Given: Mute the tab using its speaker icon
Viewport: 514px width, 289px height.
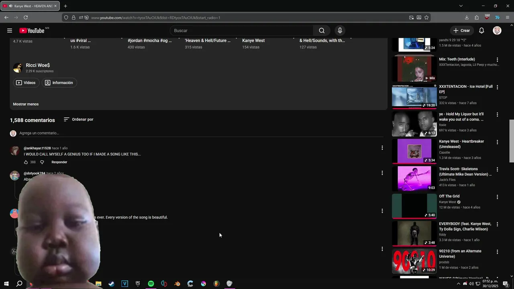Looking at the screenshot, I should click(x=10, y=6).
